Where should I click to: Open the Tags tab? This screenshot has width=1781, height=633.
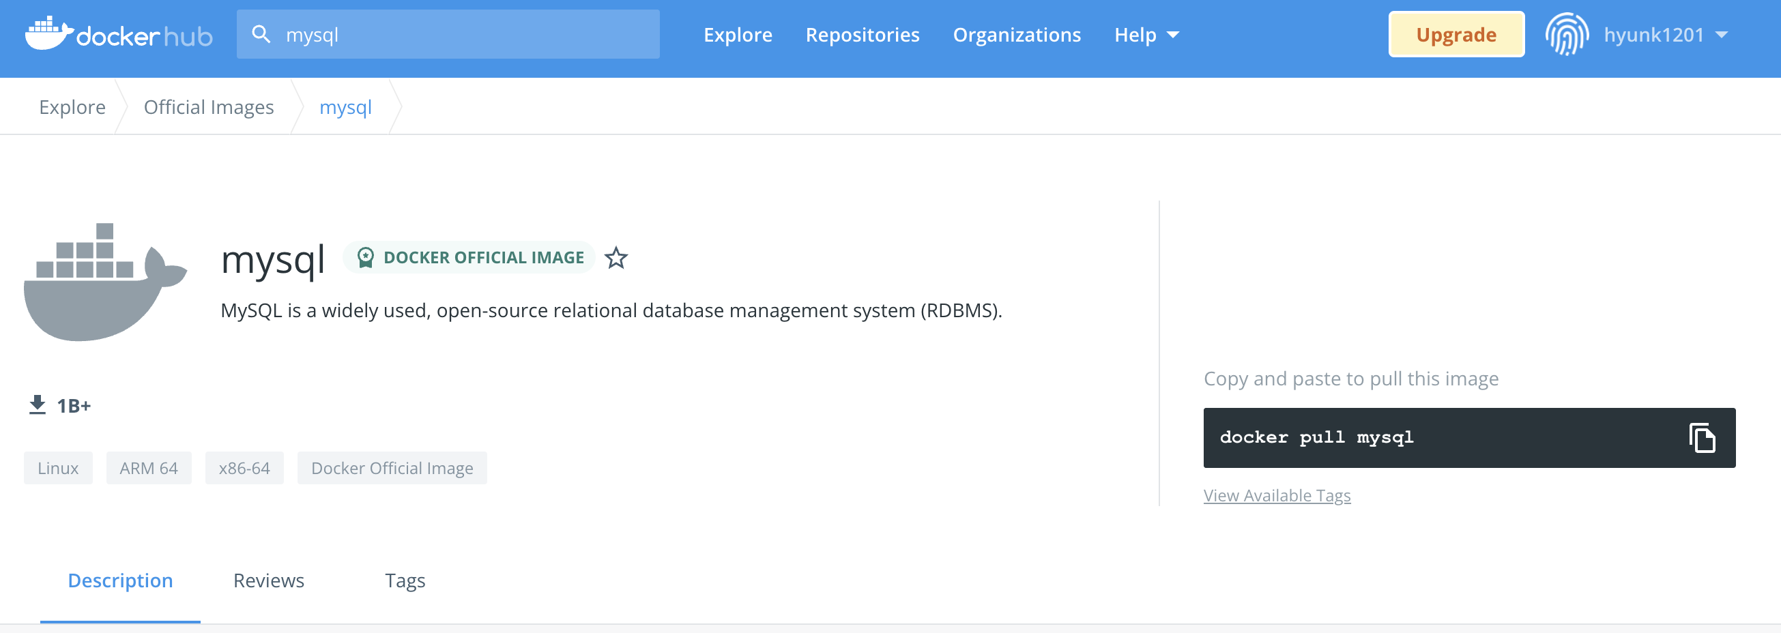click(405, 580)
